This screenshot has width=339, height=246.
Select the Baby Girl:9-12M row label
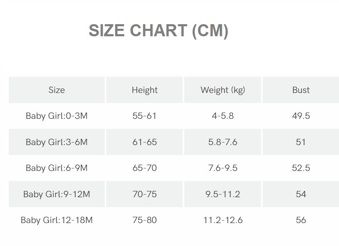pyautogui.click(x=57, y=194)
